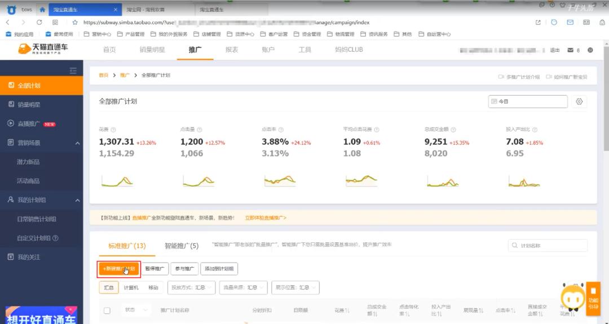This screenshot has width=609, height=324.
Task: Click the help icon next to 点击率
Action: (x=281, y=130)
